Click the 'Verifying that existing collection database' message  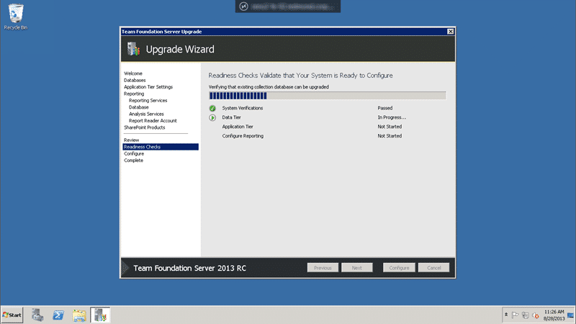click(x=269, y=87)
